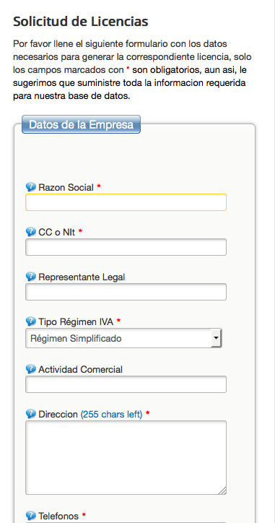The width and height of the screenshot is (275, 523).
Task: Focus the Razon Social text field
Action: click(126, 202)
